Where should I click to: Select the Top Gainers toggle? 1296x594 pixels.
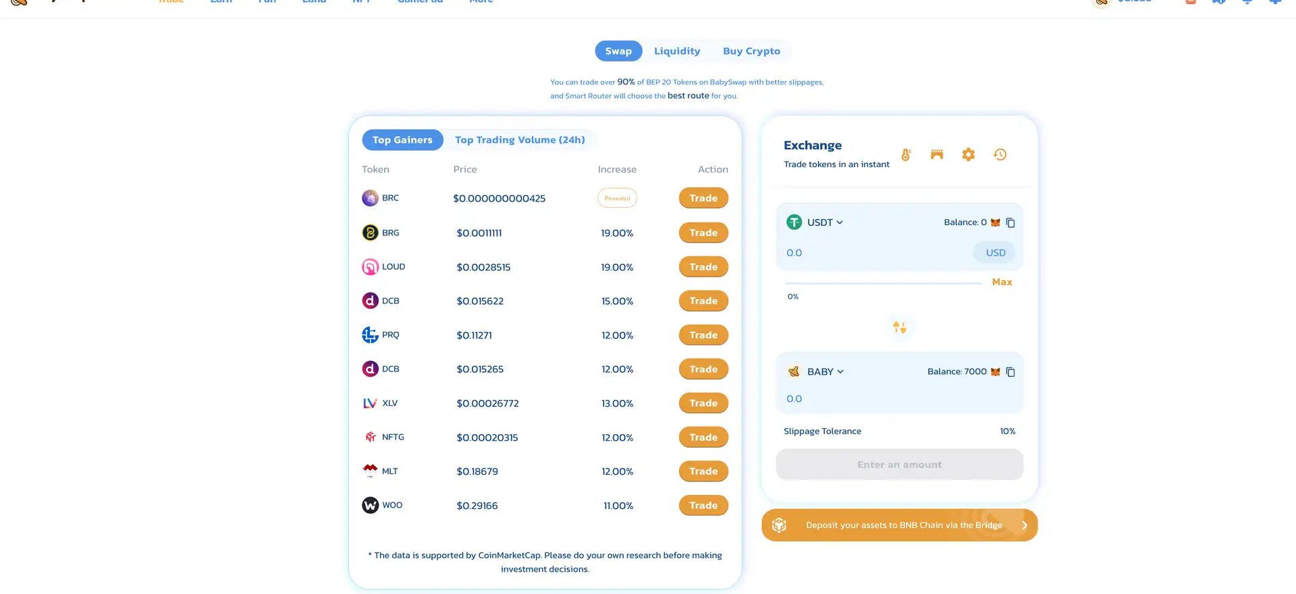(x=402, y=140)
